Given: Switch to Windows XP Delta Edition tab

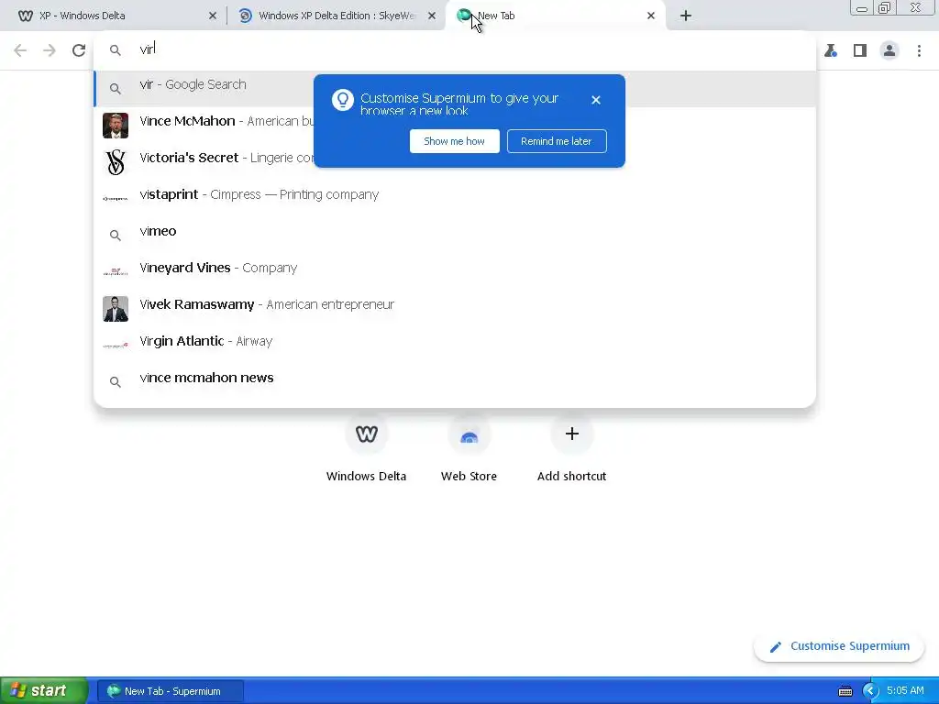Looking at the screenshot, I should click(x=336, y=16).
